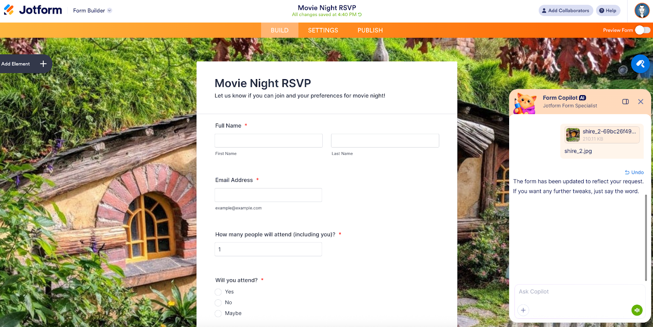Switch to the BUILD tab
Image resolution: width=653 pixels, height=327 pixels.
tap(280, 30)
